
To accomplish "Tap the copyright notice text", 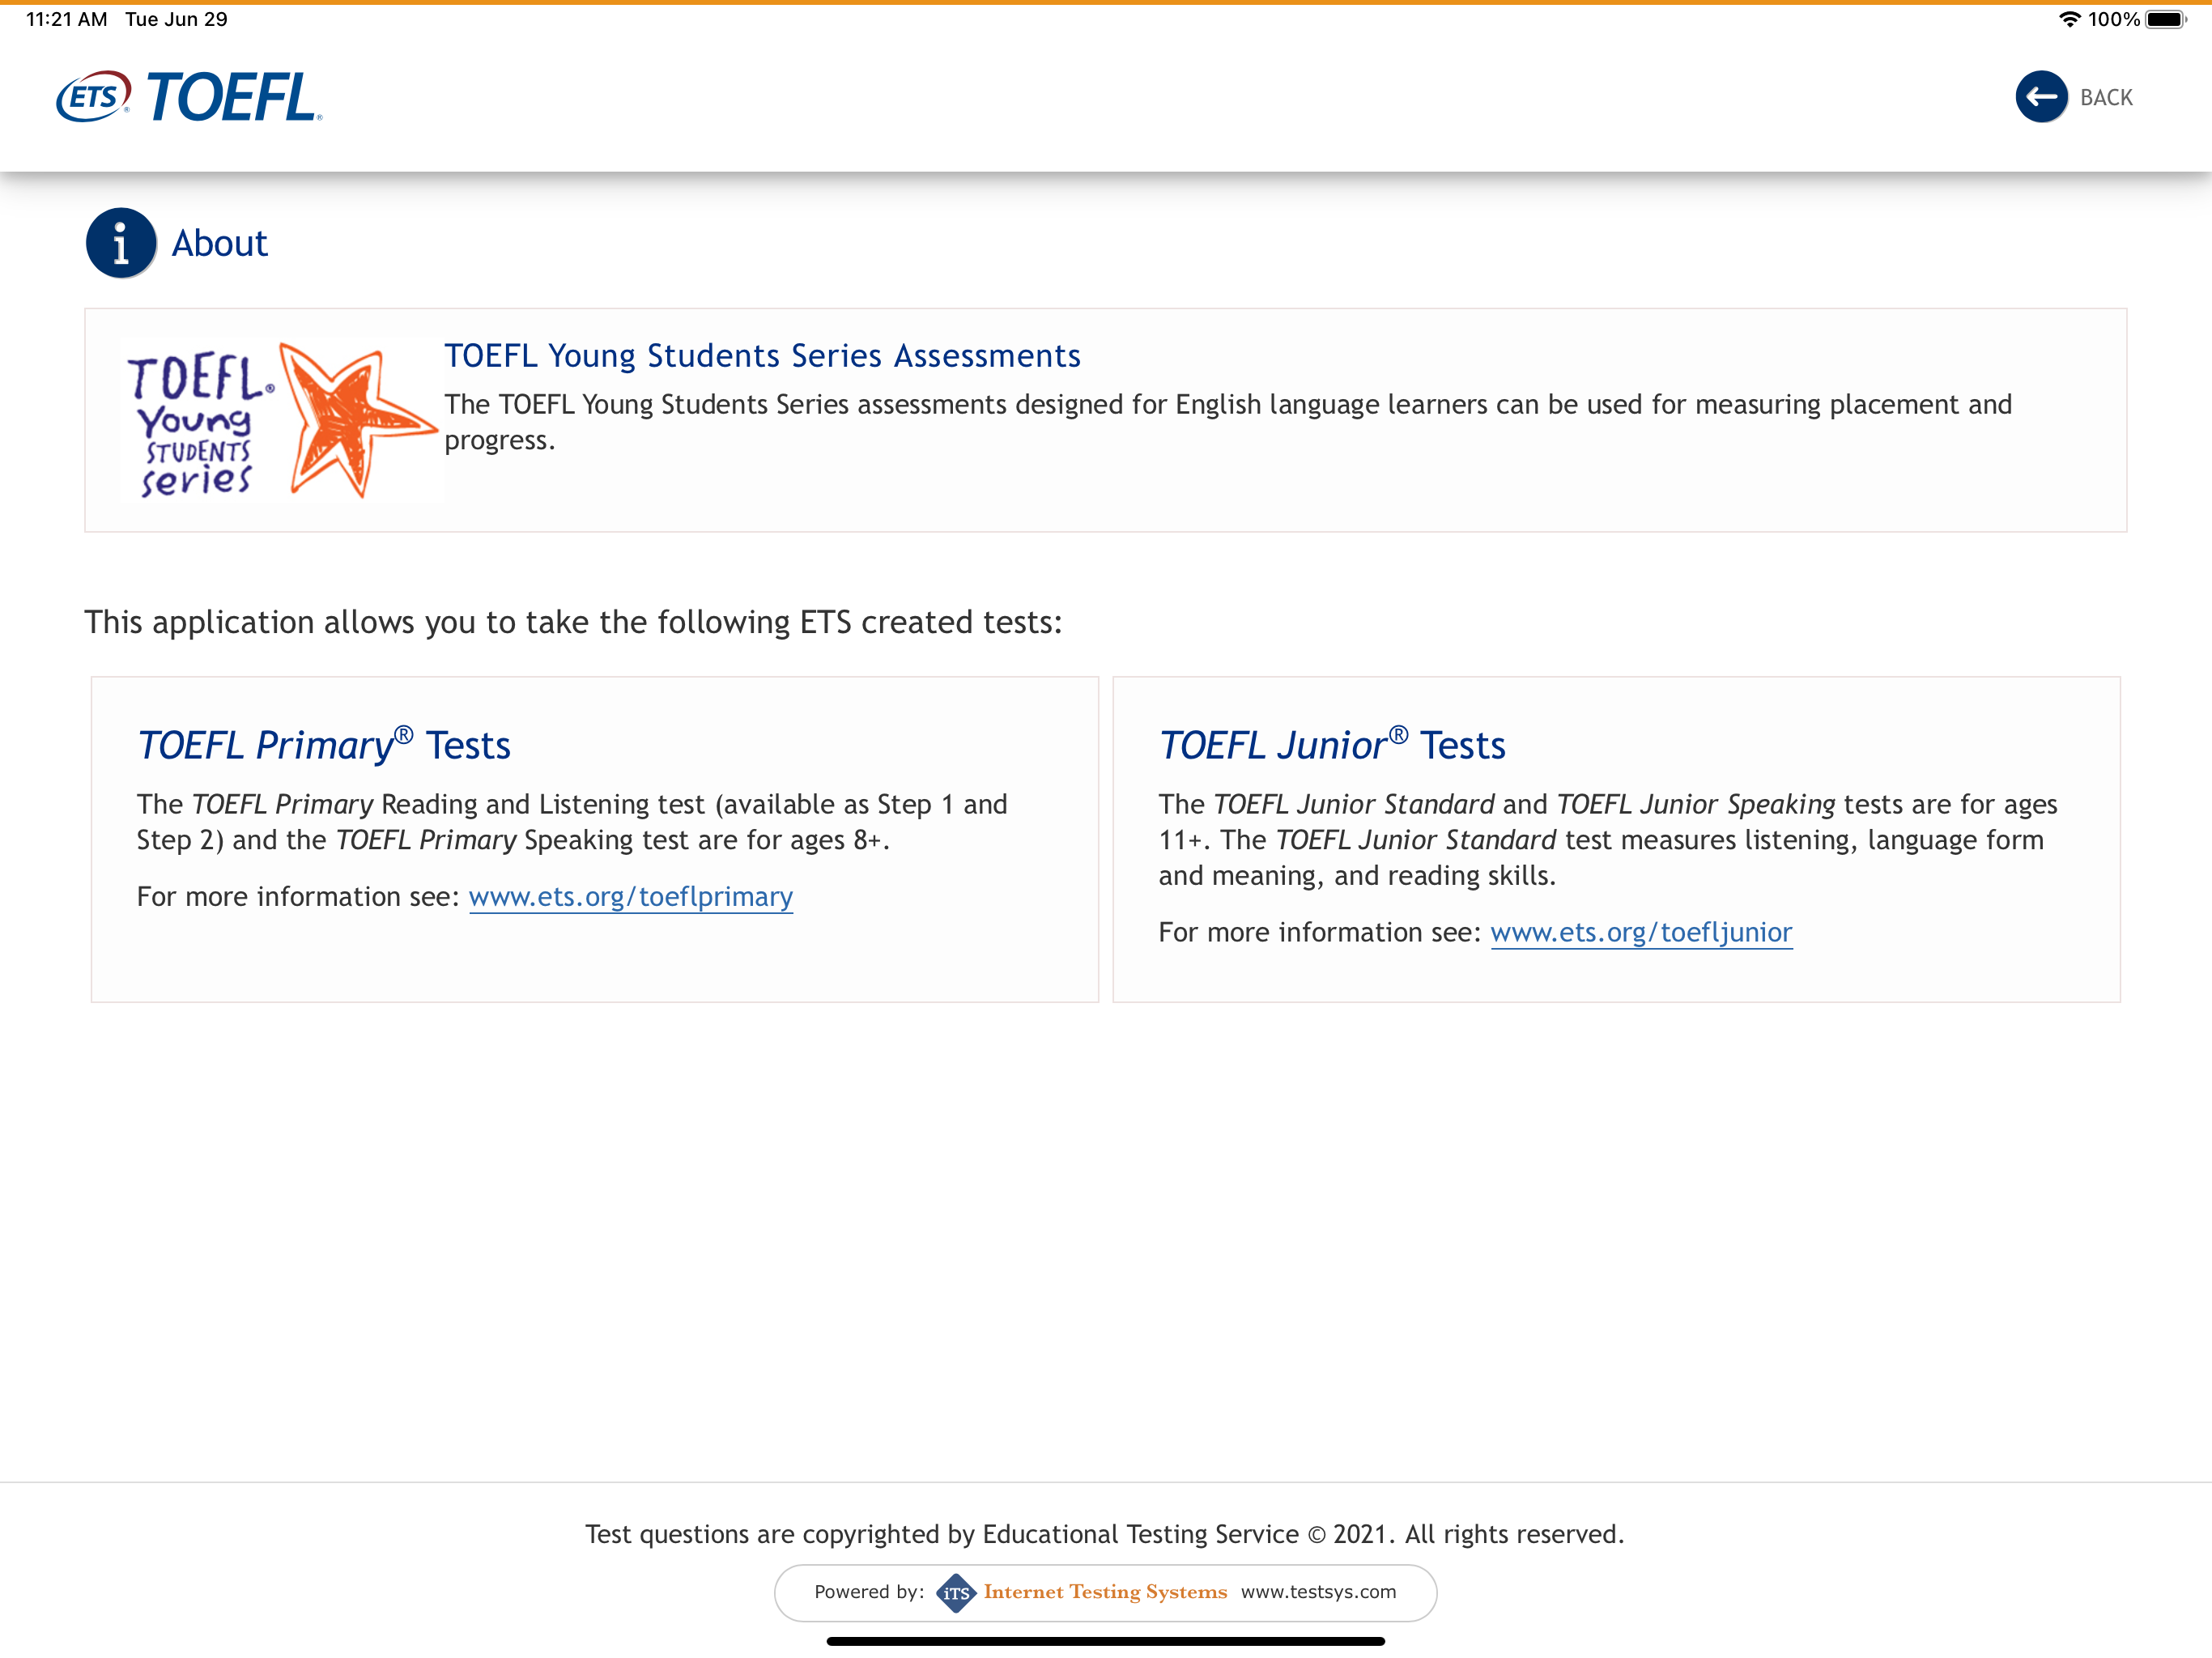I will tap(1105, 1534).
